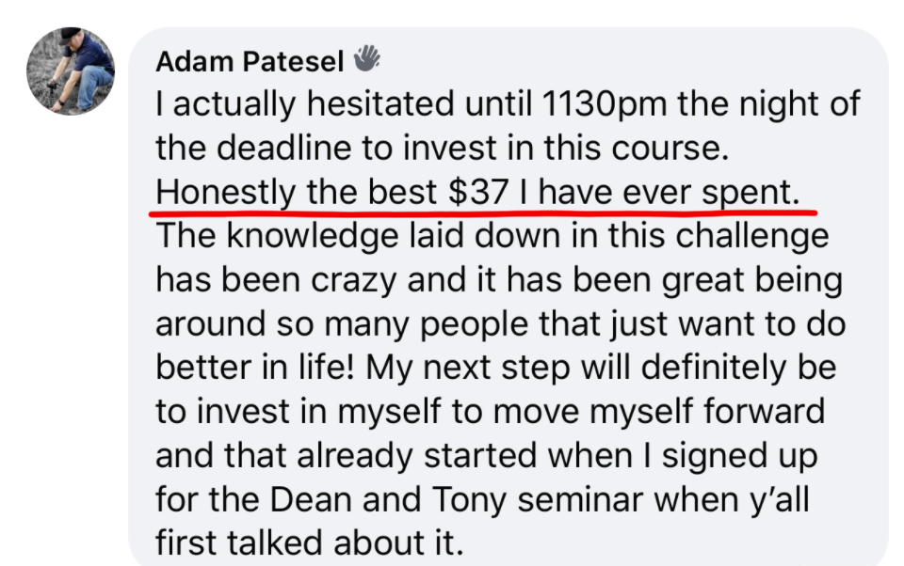Image resolution: width=904 pixels, height=566 pixels.
Task: Click the first line starting "I actually hesitated"
Action: [x=507, y=102]
